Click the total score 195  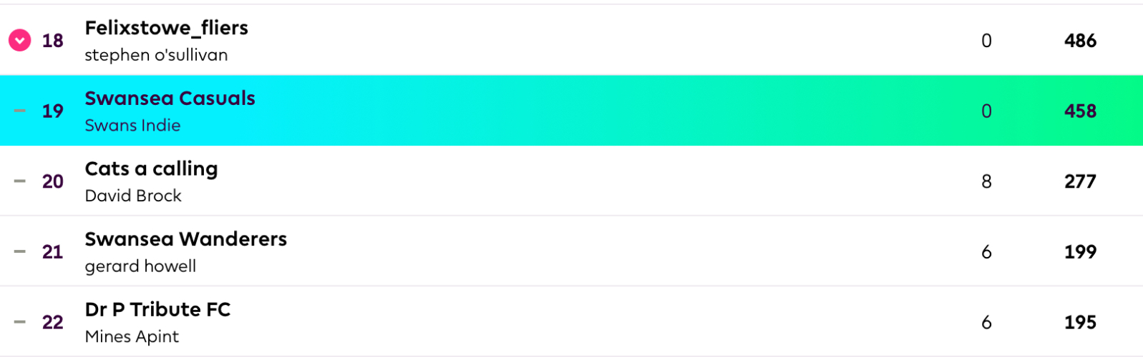[x=1079, y=322]
